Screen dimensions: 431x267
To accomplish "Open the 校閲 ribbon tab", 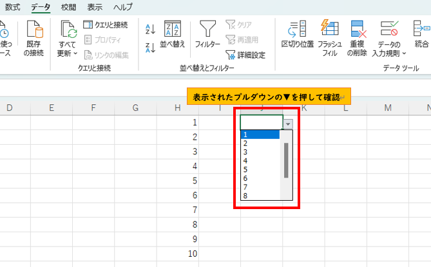I will click(68, 7).
